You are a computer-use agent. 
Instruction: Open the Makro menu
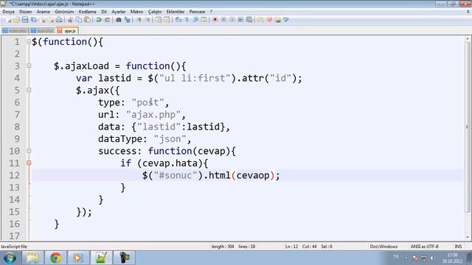tap(136, 12)
